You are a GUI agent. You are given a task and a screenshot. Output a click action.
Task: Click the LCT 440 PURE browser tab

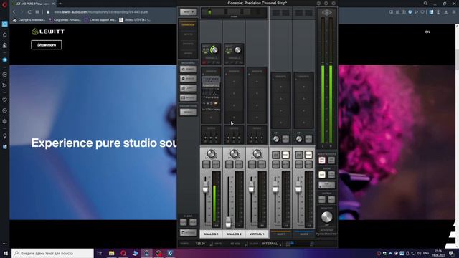[34, 4]
